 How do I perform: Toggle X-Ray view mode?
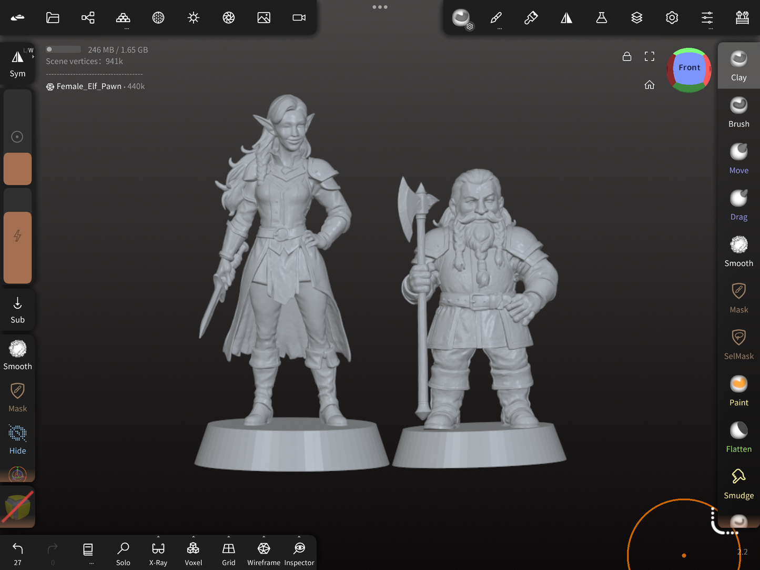coord(158,553)
